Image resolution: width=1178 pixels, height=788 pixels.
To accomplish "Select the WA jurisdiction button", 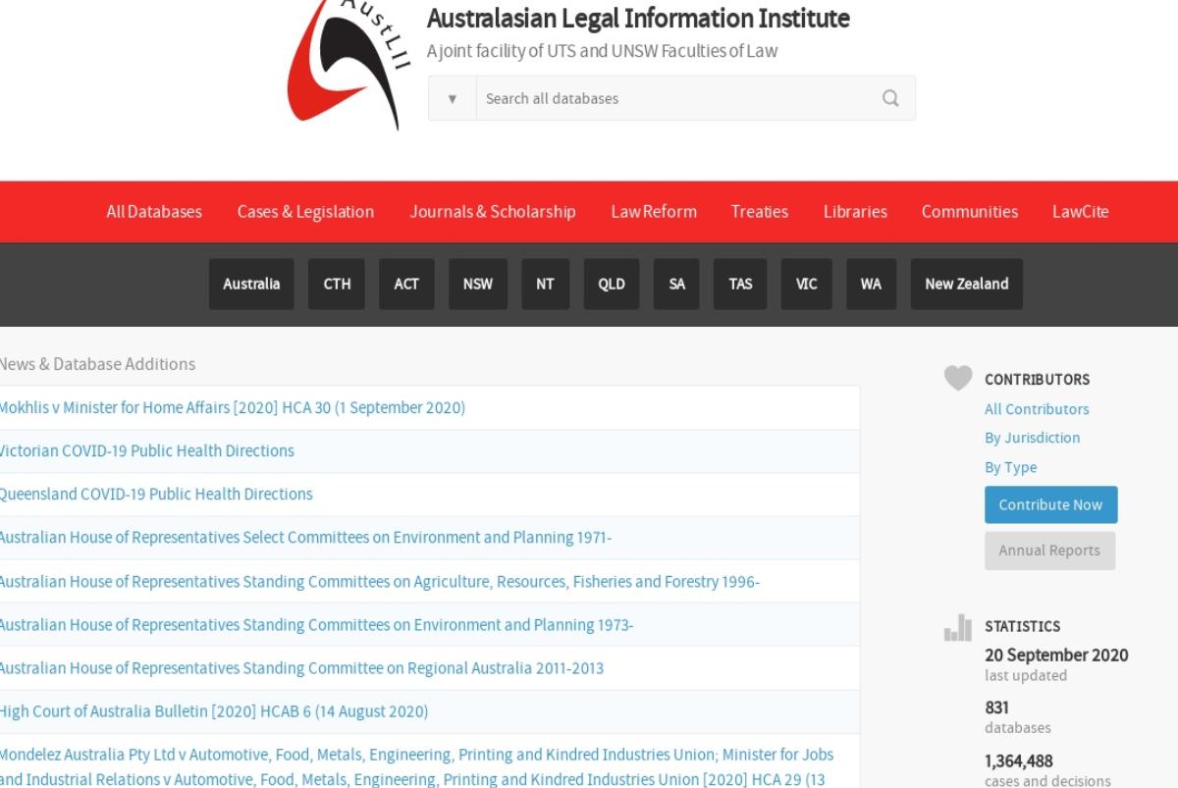I will pyautogui.click(x=871, y=284).
